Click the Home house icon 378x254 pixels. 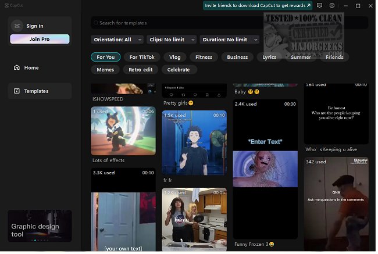[17, 68]
